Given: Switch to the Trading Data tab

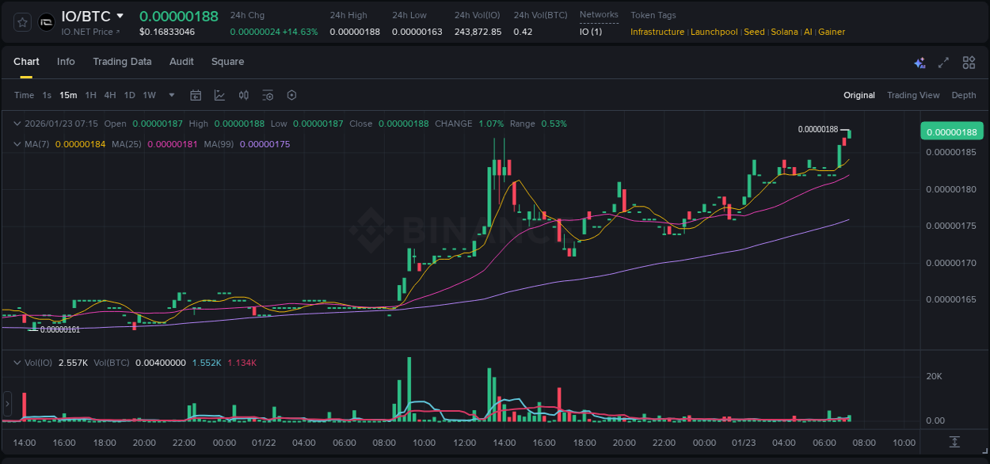Looking at the screenshot, I should (122, 62).
